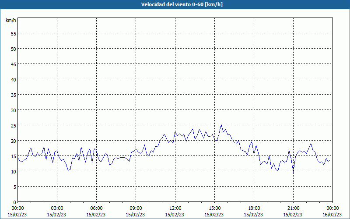Click the chart title 'Velocidad del viento 0-60 [km/h]'
350x219 pixels.
point(182,4)
